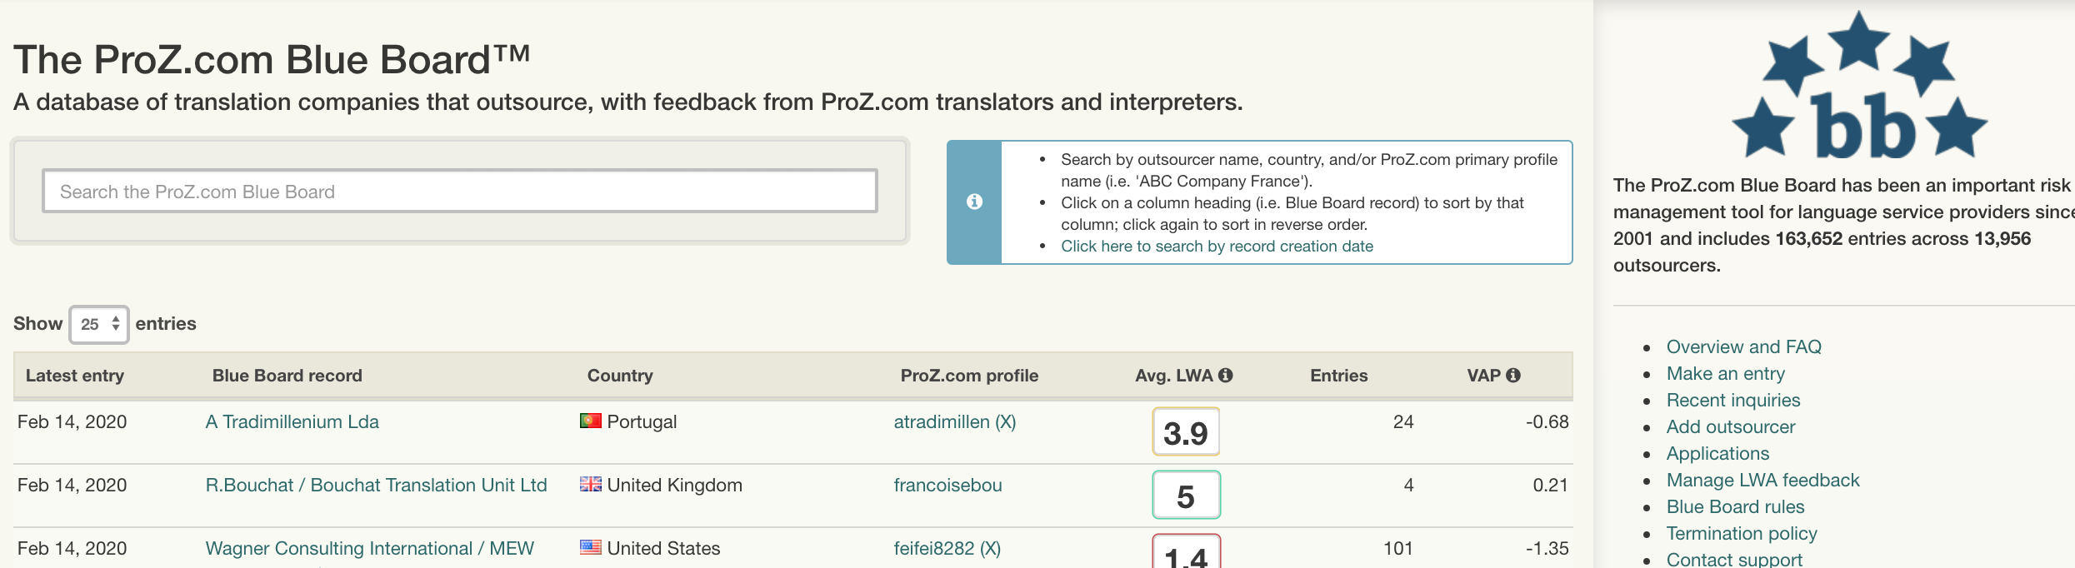Viewport: 2075px width, 568px height.
Task: Click the 5 LWA rating badge
Action: point(1186,495)
